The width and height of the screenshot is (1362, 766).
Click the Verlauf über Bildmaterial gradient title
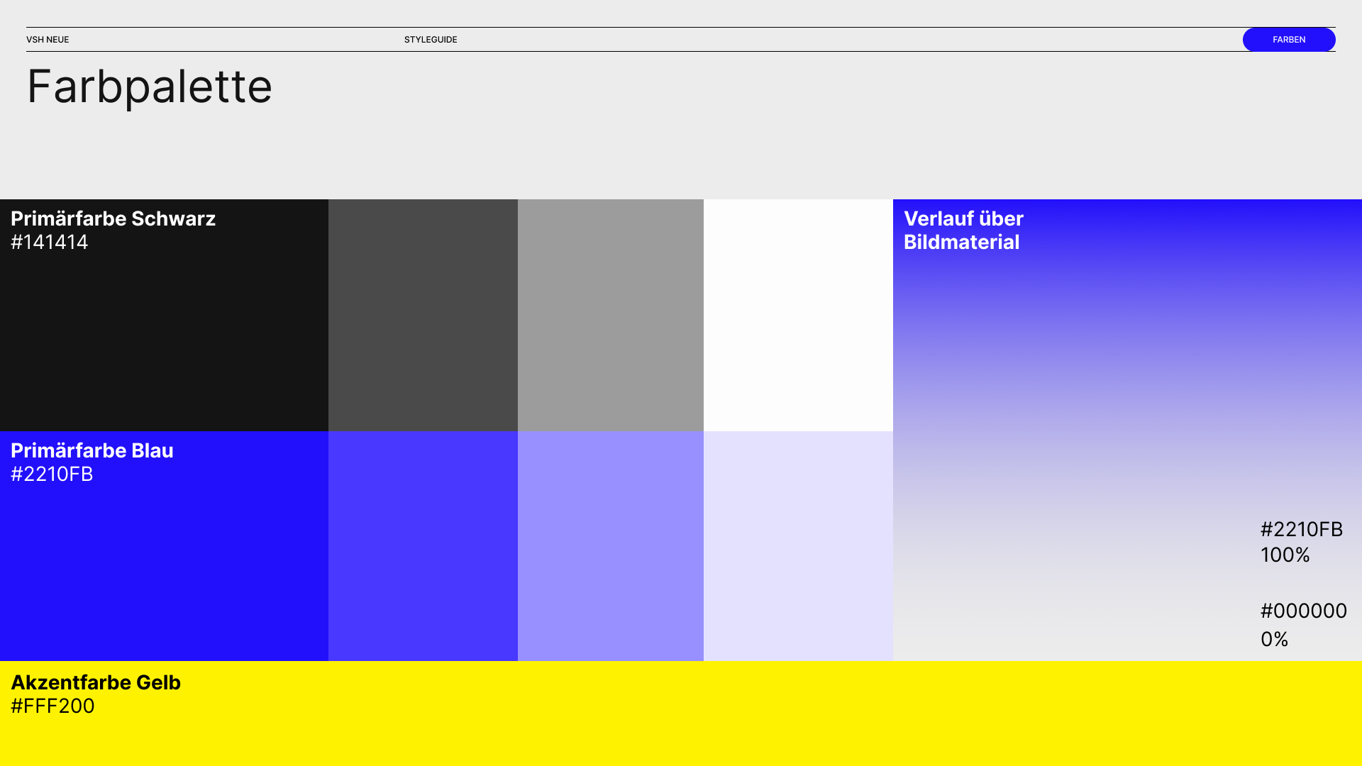[963, 231]
